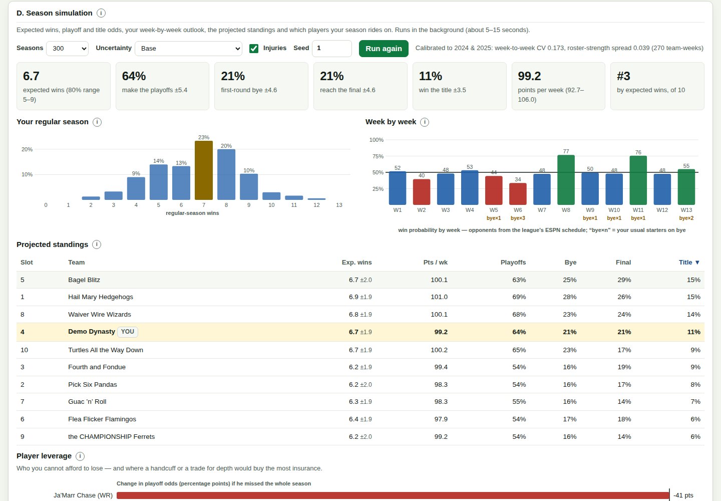The image size is (721, 501).
Task: Click the W2 red bar showing 40
Action: pyautogui.click(x=422, y=192)
